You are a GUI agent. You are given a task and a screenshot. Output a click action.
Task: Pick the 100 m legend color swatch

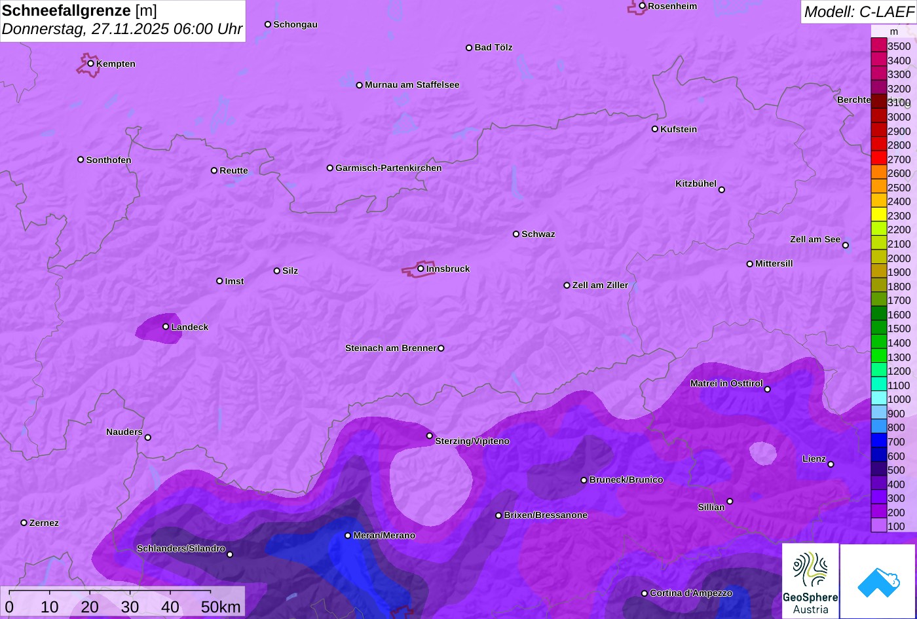click(878, 525)
